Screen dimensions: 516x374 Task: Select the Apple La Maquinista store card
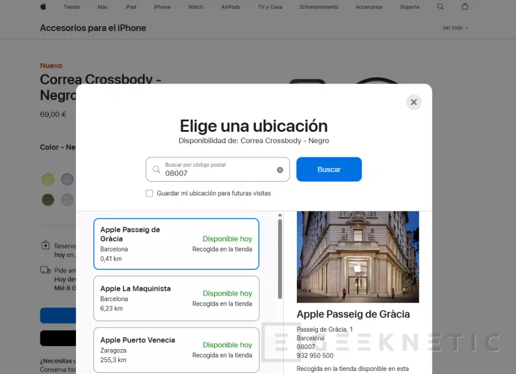coord(176,299)
